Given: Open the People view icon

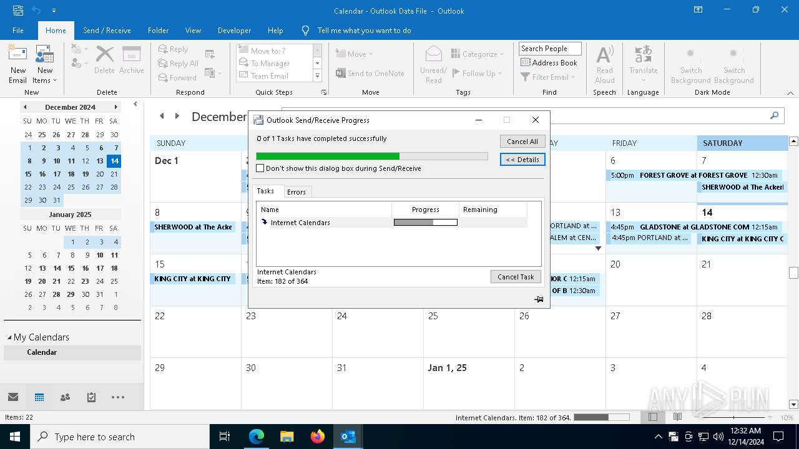Looking at the screenshot, I should [x=65, y=397].
